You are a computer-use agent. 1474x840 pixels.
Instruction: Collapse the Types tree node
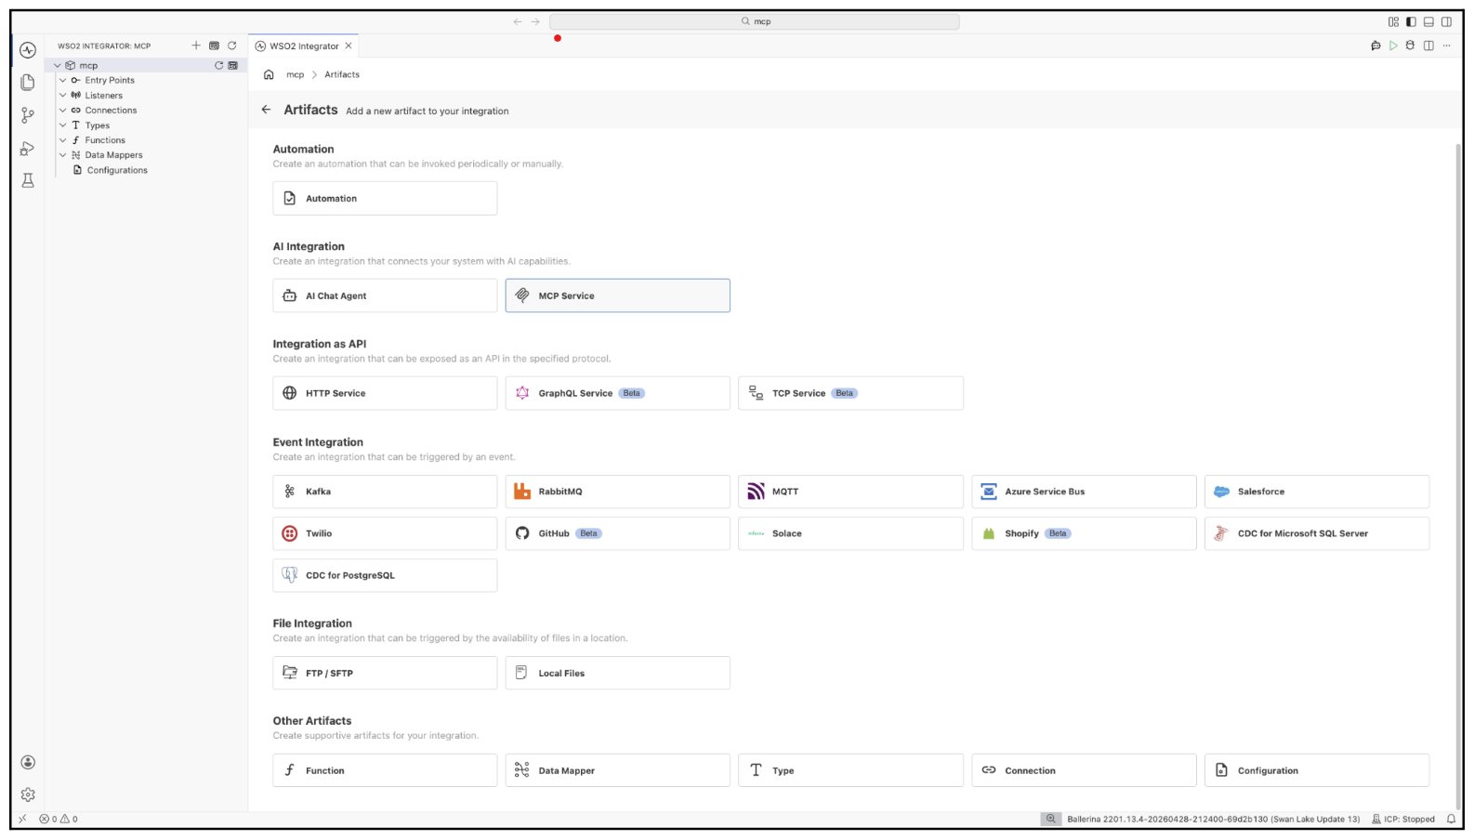point(63,125)
